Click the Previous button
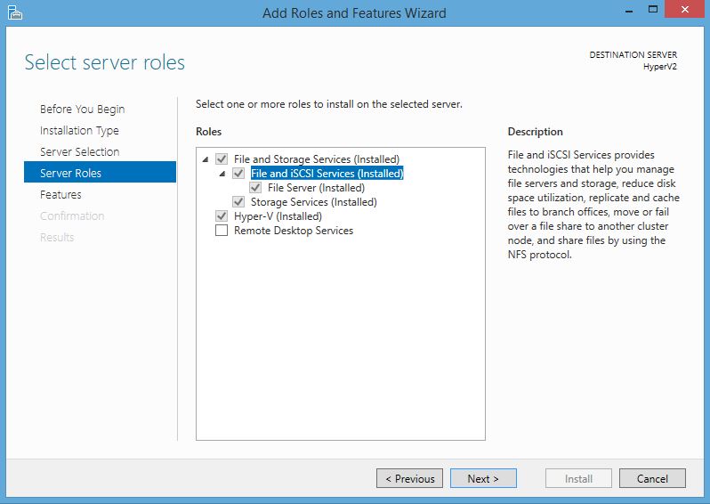Screen dimensions: 710x504 [409, 478]
